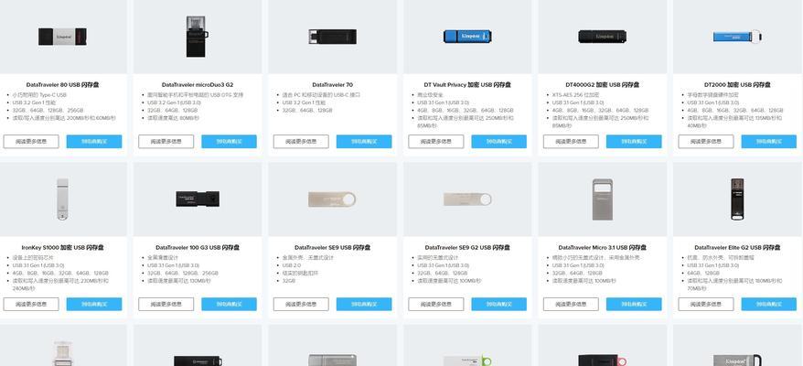Buy the DataTraveler 100 G3 via blue button
Screen dimensions: 803x366
pos(229,304)
